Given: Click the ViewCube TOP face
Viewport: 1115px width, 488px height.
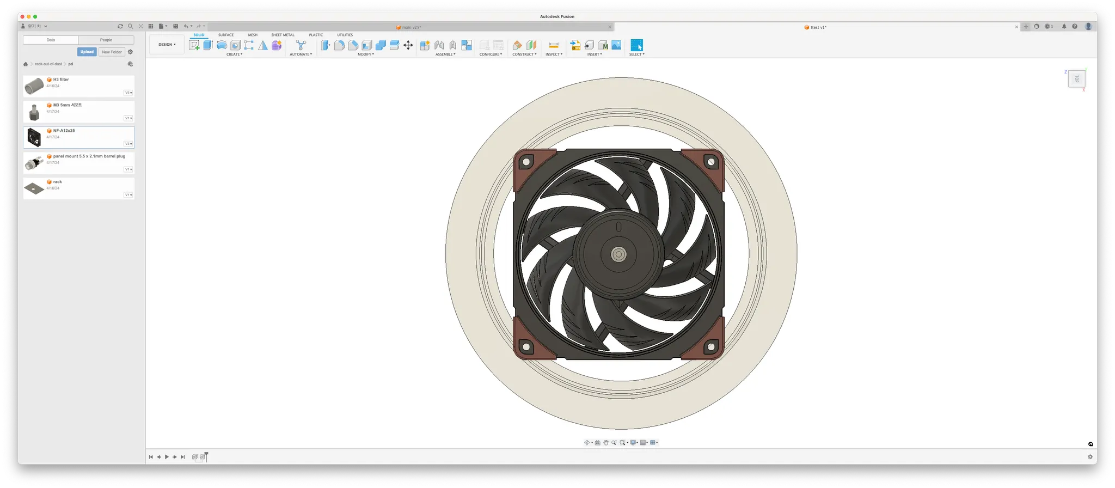Looking at the screenshot, I should (x=1076, y=80).
